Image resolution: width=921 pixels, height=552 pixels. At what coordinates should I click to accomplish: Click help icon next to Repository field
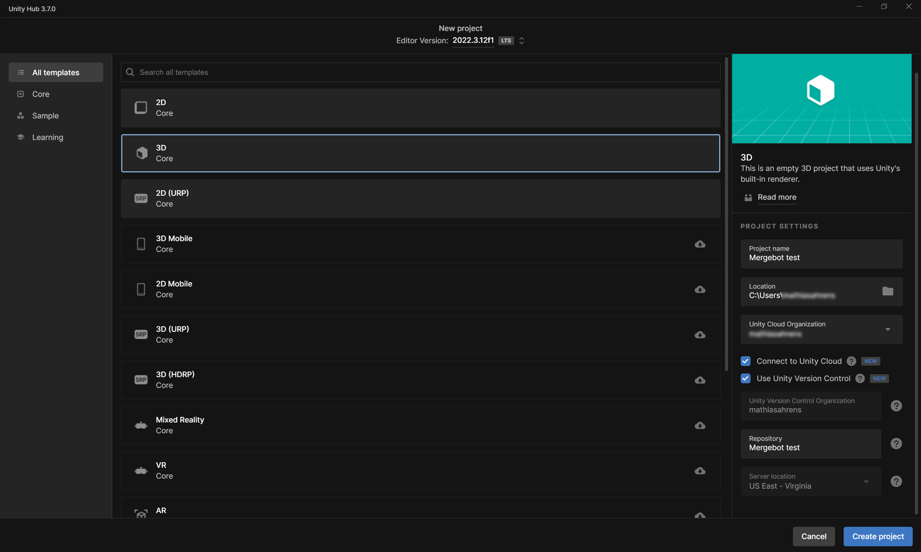pos(896,443)
